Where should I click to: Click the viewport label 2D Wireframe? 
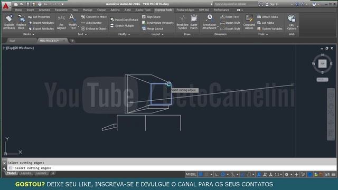(x=24, y=48)
